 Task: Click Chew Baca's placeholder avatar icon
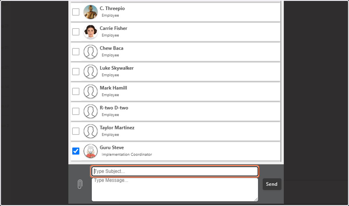pyautogui.click(x=90, y=52)
